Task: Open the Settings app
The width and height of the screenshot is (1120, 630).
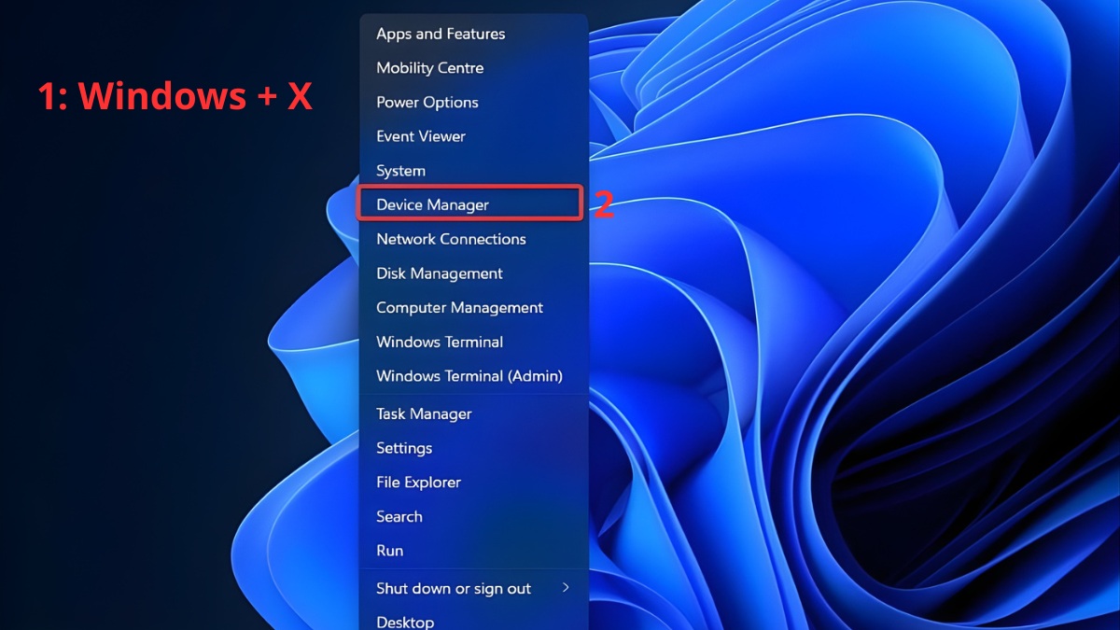Action: click(404, 448)
